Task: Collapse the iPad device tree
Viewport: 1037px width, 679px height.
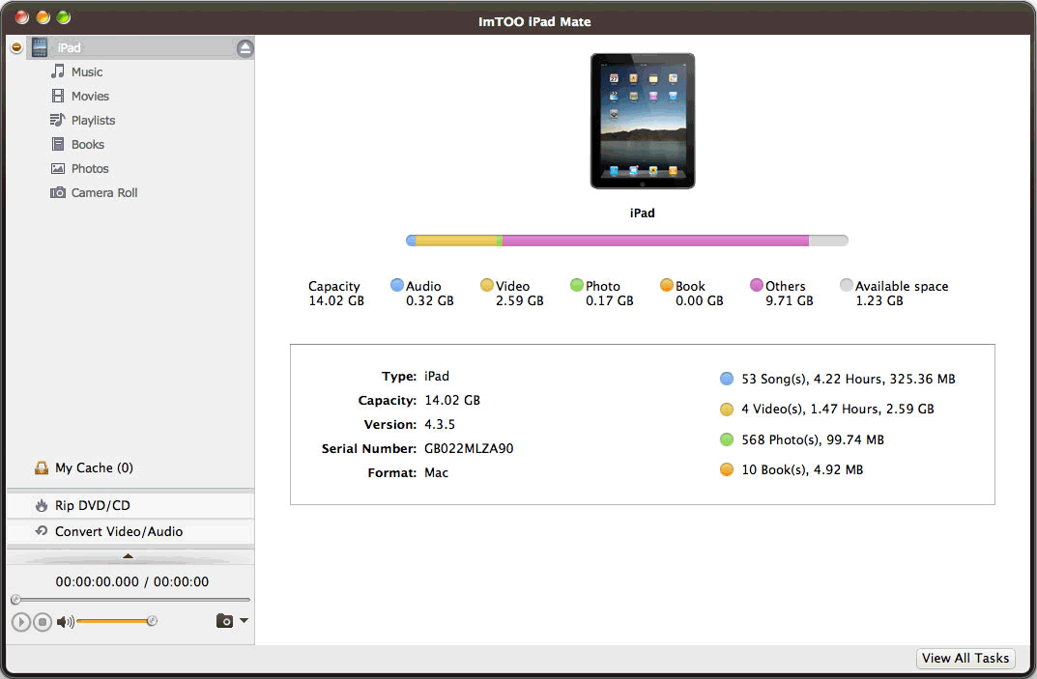Action: click(x=16, y=47)
